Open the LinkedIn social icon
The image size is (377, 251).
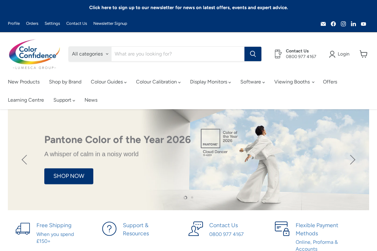tap(353, 24)
